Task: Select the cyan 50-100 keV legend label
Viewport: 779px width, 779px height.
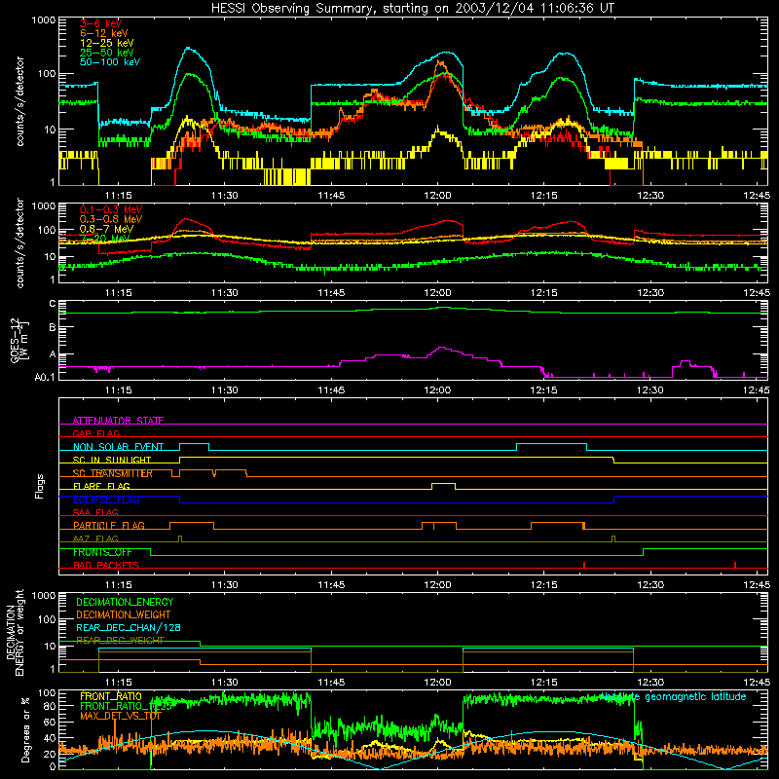Action: (109, 61)
